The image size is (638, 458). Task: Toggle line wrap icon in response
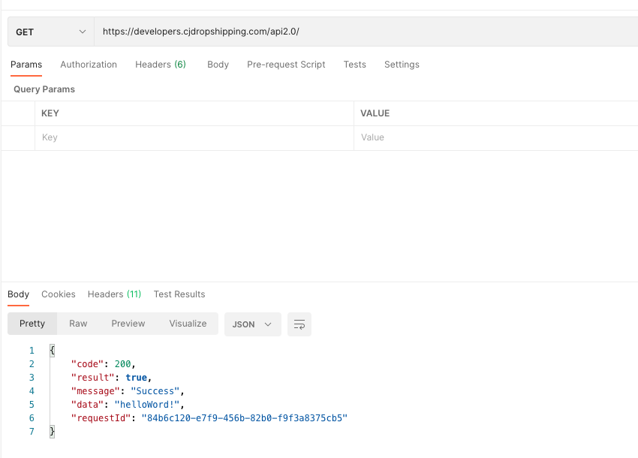[299, 324]
